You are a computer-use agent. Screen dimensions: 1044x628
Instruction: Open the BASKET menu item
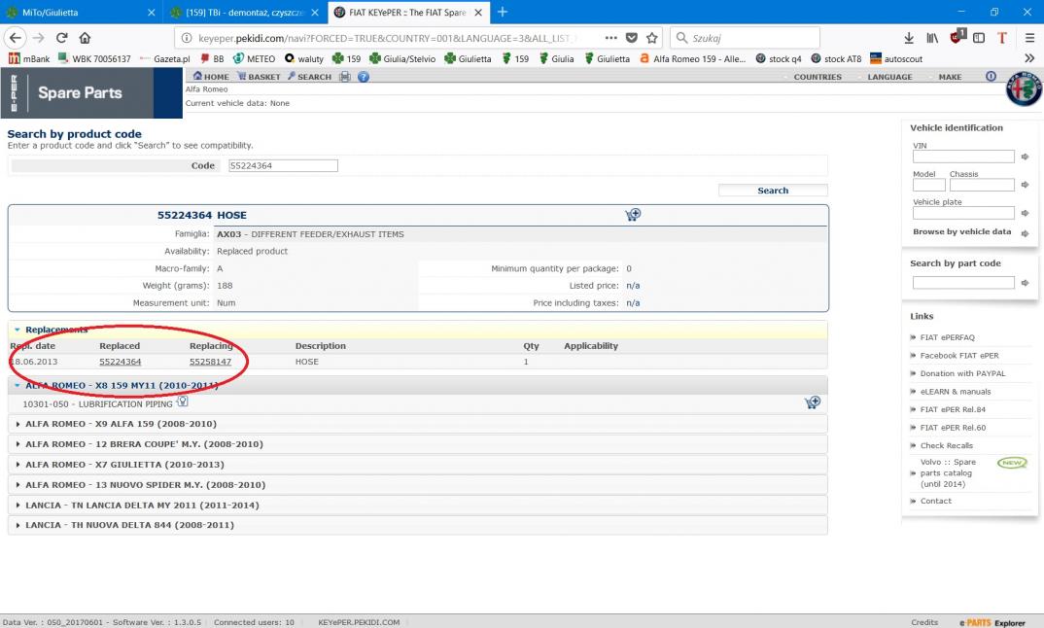tap(259, 77)
